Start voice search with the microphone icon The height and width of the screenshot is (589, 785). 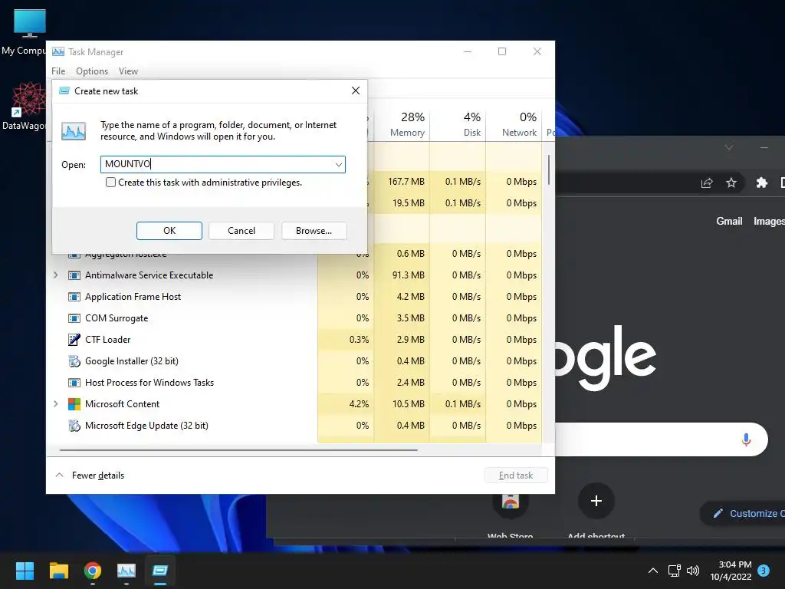point(746,439)
